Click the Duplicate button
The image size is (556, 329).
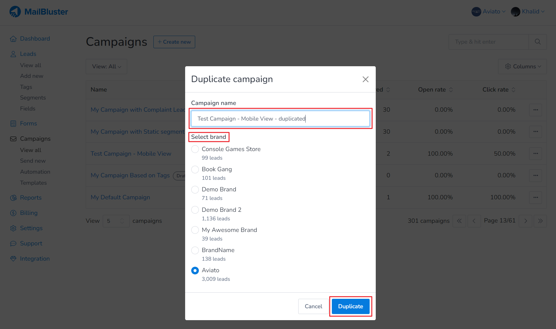tap(350, 306)
